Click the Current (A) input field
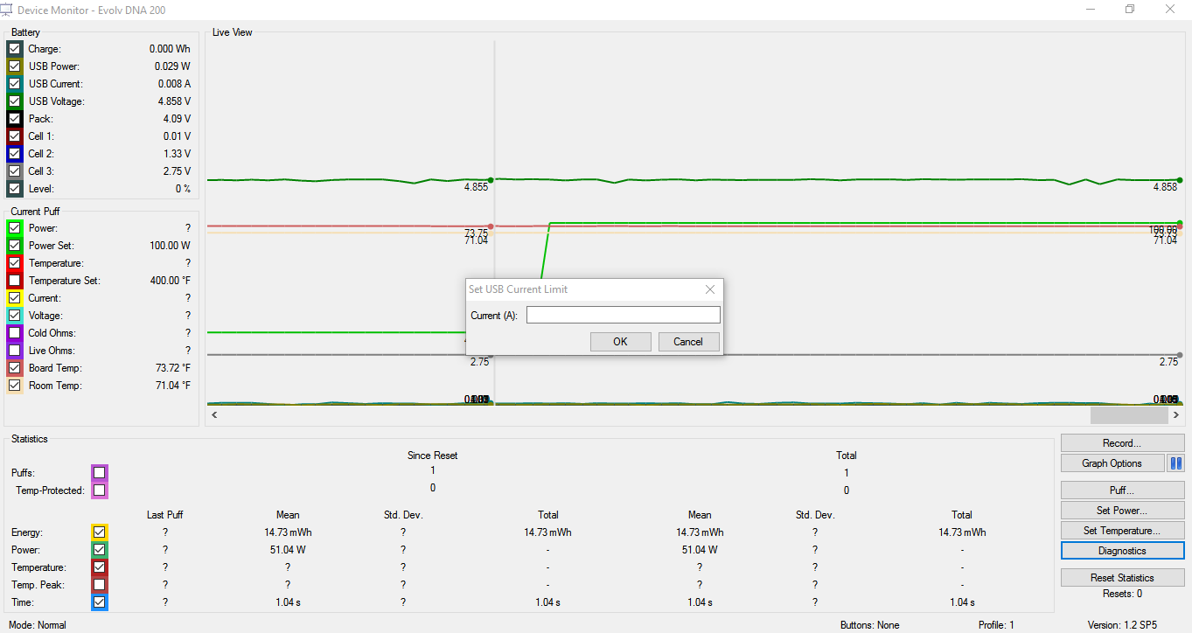The image size is (1192, 633). pyautogui.click(x=623, y=316)
